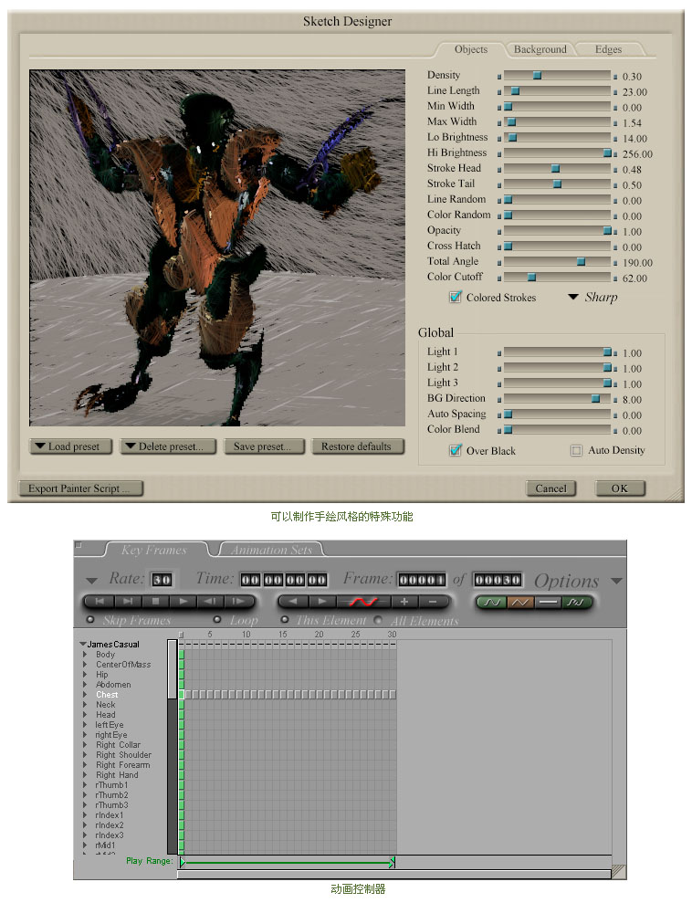Open the Sharp style dropdown
This screenshot has width=692, height=903.
pyautogui.click(x=592, y=298)
